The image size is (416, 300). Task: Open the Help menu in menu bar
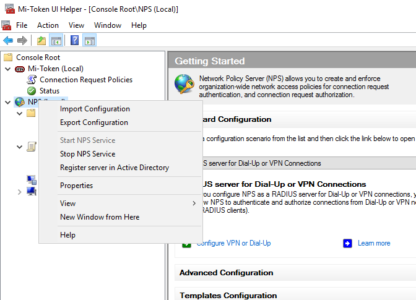(x=139, y=25)
